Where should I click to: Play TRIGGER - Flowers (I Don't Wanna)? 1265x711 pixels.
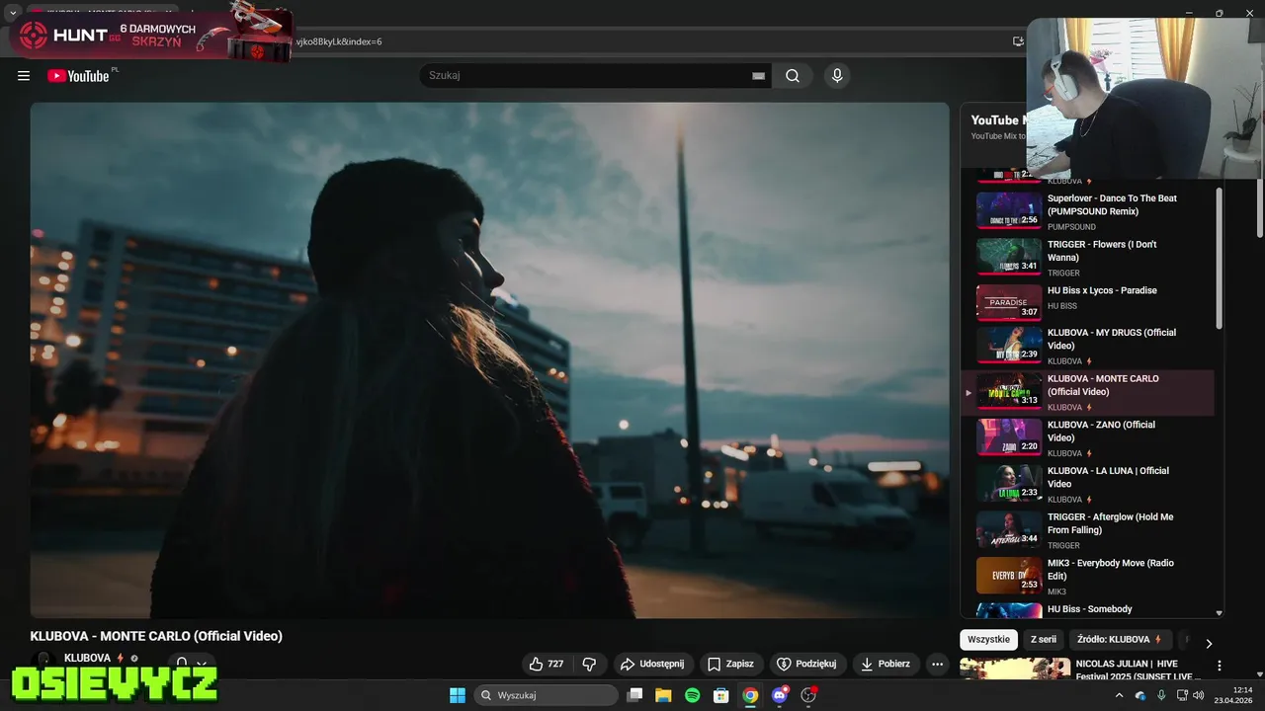[1087, 258]
